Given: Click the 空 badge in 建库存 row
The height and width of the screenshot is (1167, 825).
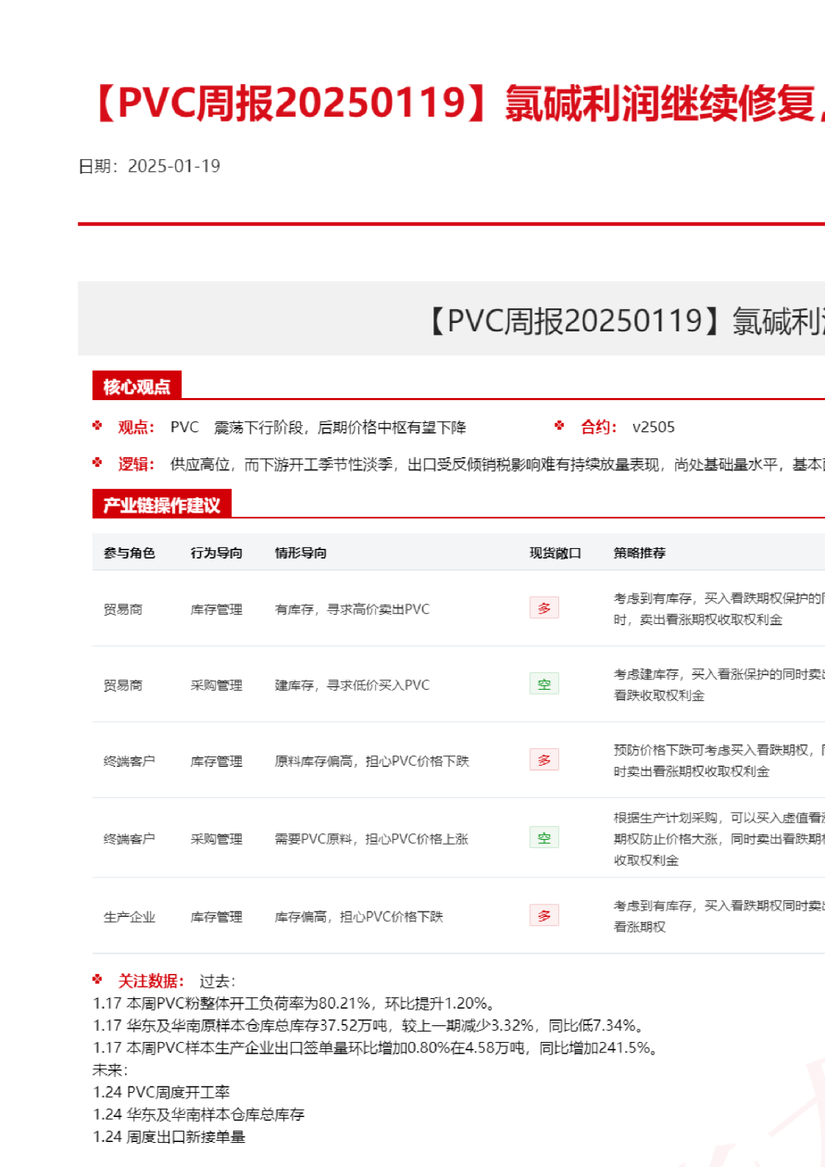Looking at the screenshot, I should tap(544, 684).
